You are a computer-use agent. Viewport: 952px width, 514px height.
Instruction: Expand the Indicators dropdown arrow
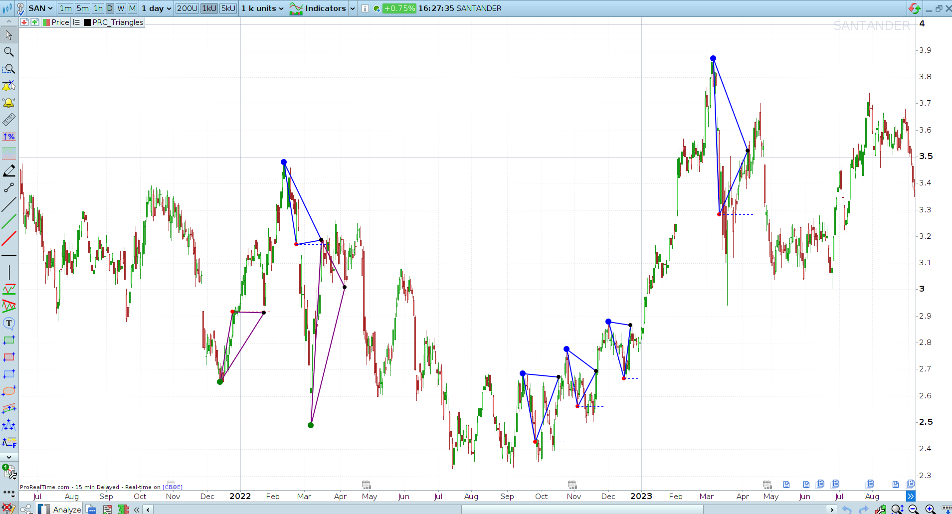352,8
